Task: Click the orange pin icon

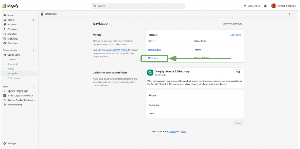Action: click(x=289, y=14)
